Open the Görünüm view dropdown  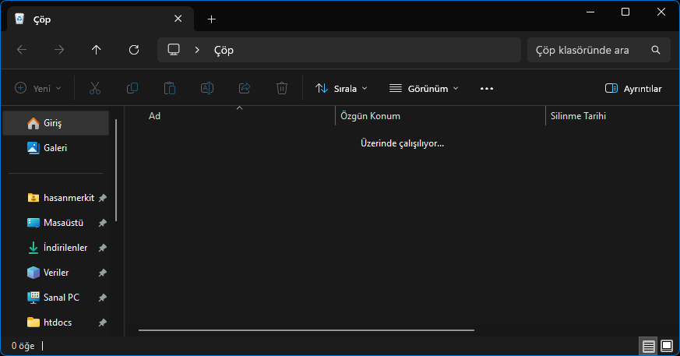coord(424,89)
